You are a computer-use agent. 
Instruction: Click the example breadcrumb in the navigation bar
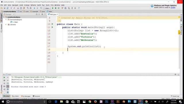point(34,12)
